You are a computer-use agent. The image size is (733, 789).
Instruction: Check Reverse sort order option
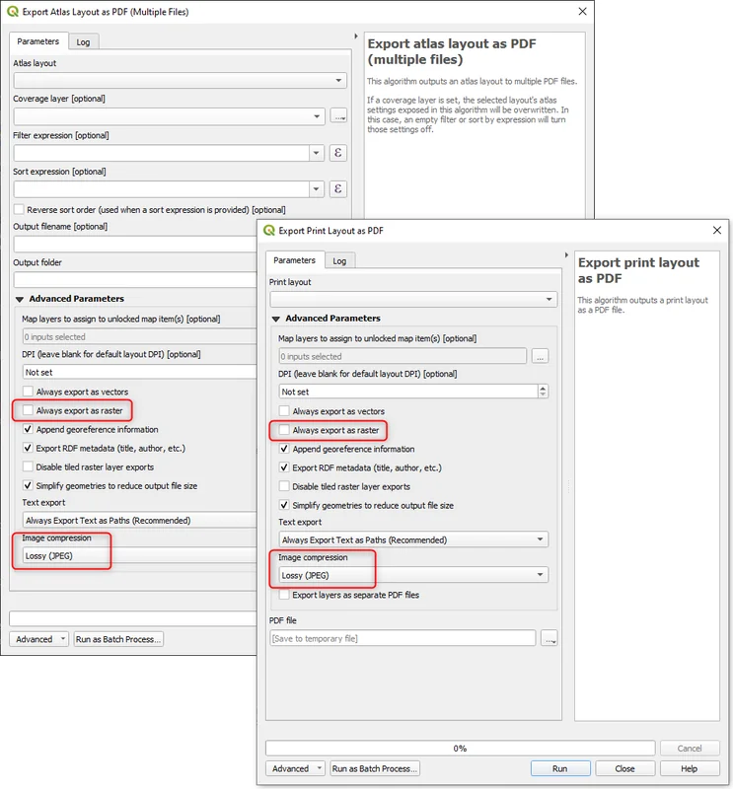tap(19, 209)
